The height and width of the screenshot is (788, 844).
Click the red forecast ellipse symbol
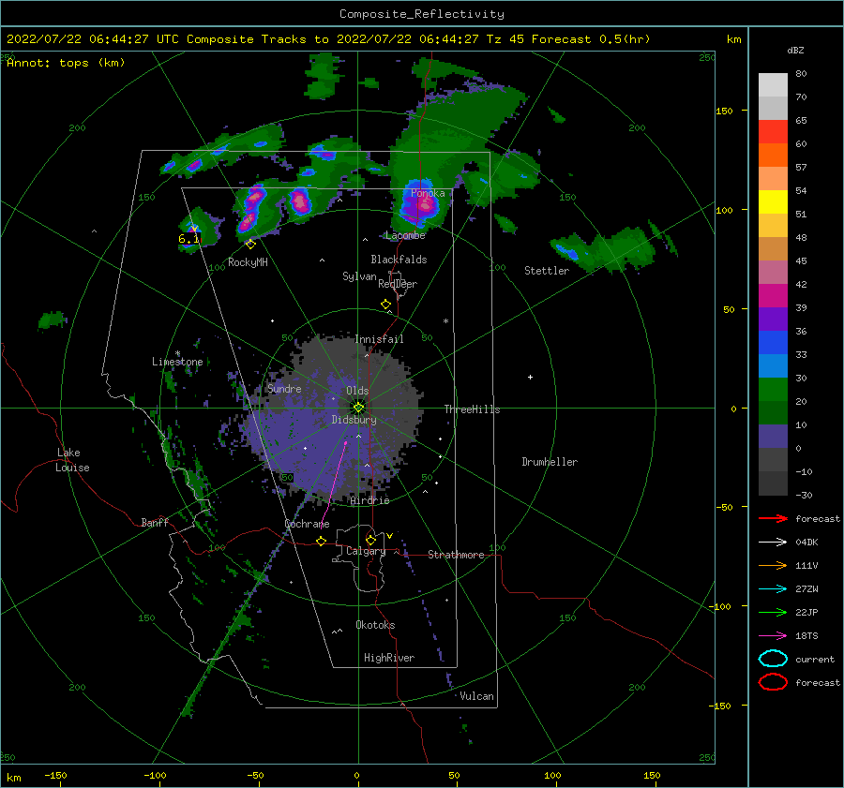coord(773,682)
